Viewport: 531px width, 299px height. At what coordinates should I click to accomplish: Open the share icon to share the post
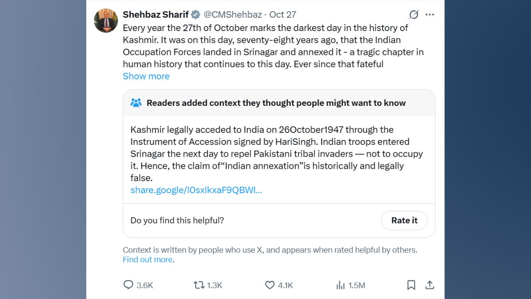click(x=430, y=285)
